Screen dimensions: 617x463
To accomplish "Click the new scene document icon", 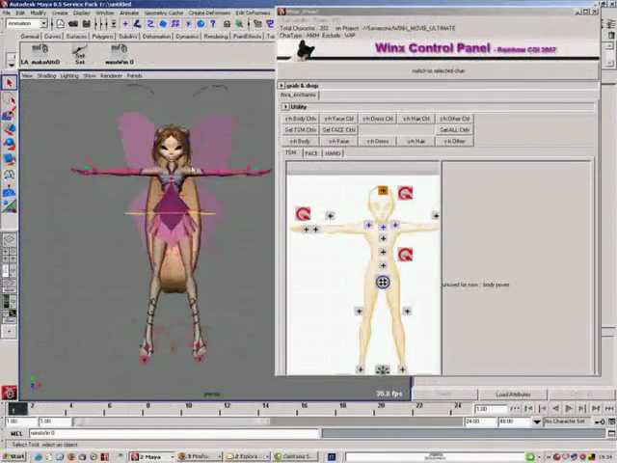I will pos(60,24).
